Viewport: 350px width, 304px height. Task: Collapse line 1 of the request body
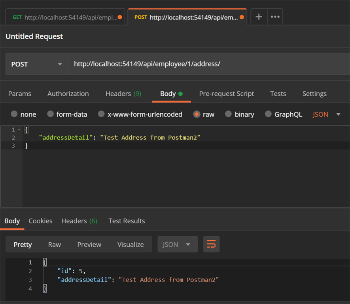coord(17,129)
